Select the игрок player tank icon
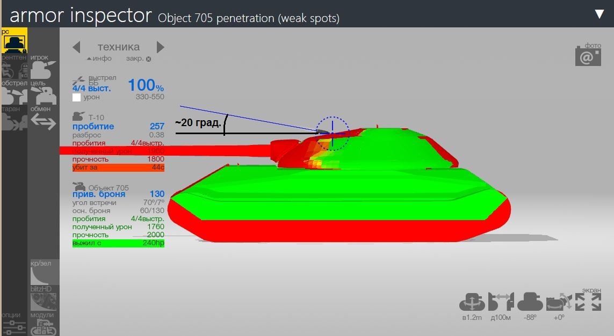 pyautogui.click(x=43, y=67)
